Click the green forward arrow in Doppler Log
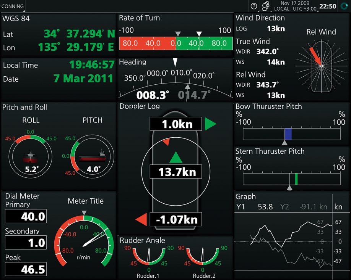This screenshot has width=351, height=280. pos(175,157)
